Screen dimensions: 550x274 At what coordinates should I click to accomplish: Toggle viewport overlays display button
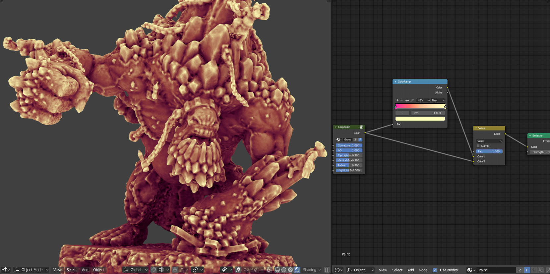pyautogui.click(x=238, y=270)
